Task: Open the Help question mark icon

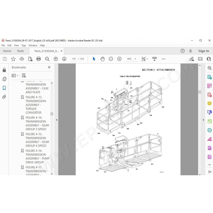Action: (183, 51)
